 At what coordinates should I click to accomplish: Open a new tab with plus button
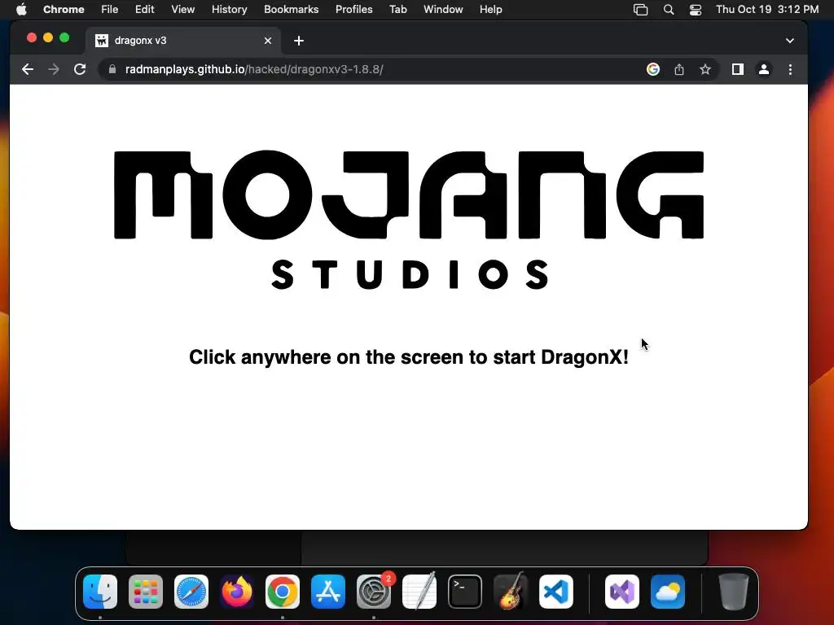(299, 41)
